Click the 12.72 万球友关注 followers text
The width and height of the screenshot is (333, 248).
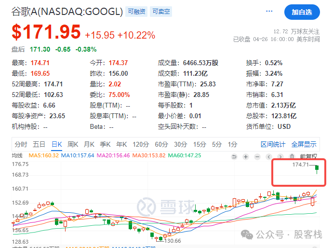(296, 32)
